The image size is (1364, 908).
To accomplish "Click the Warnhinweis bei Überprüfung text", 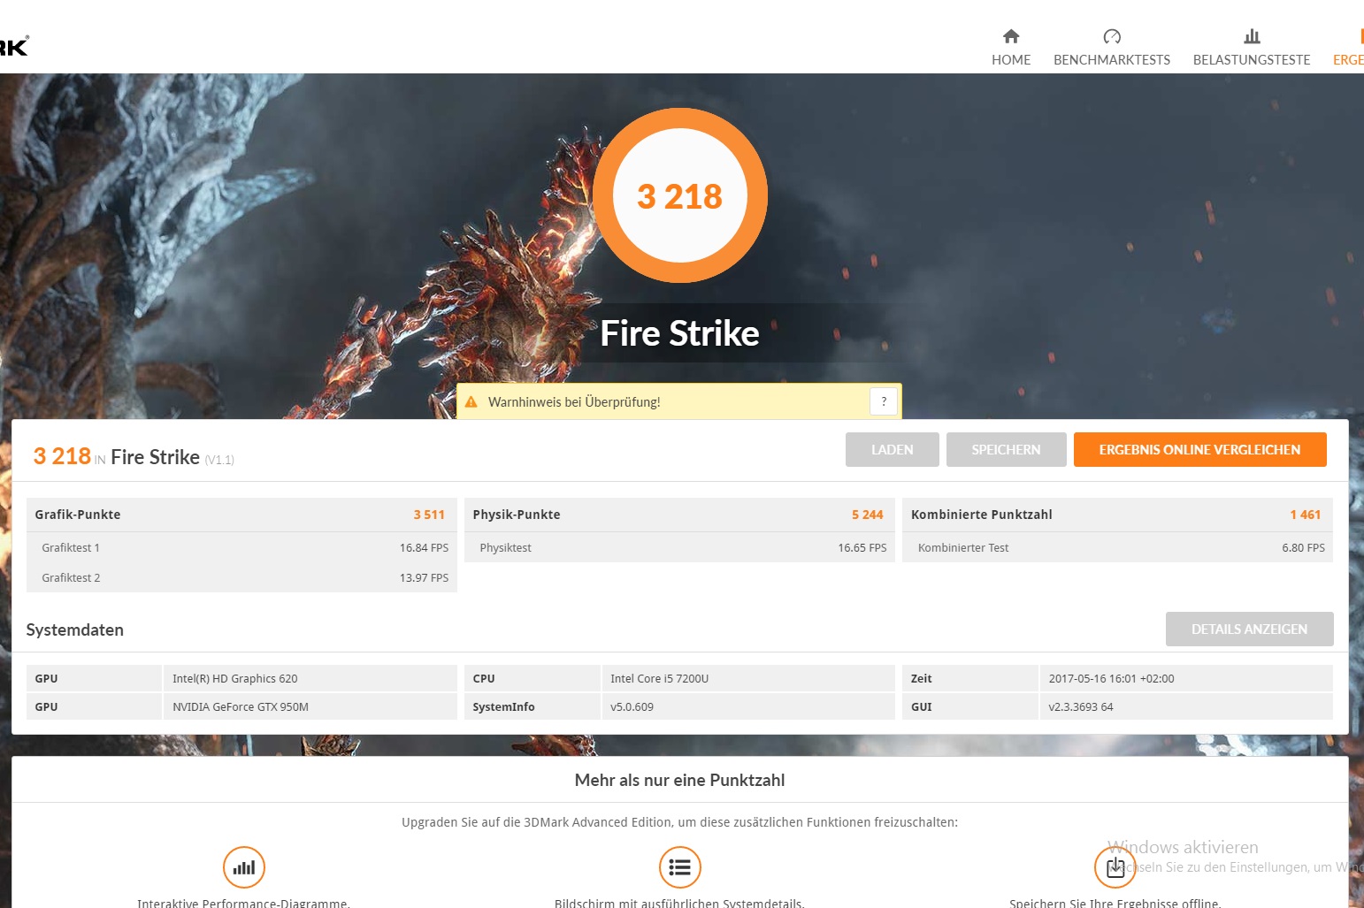I will pyautogui.click(x=574, y=402).
